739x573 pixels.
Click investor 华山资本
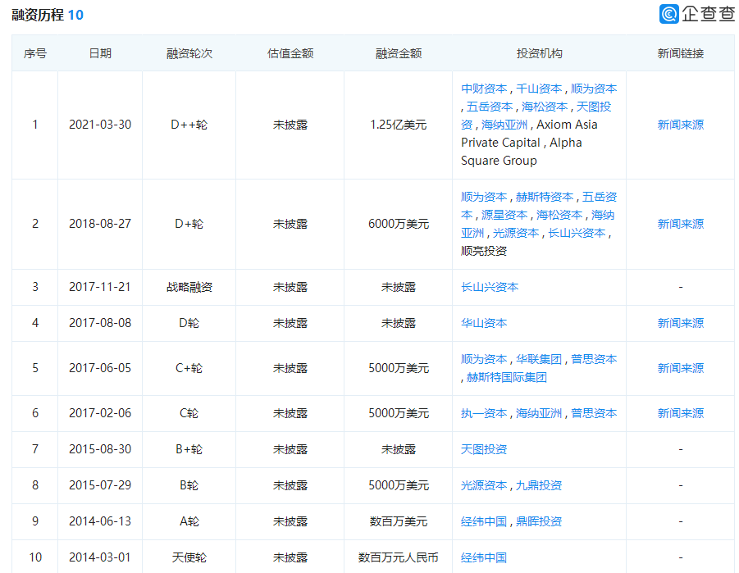tap(484, 323)
